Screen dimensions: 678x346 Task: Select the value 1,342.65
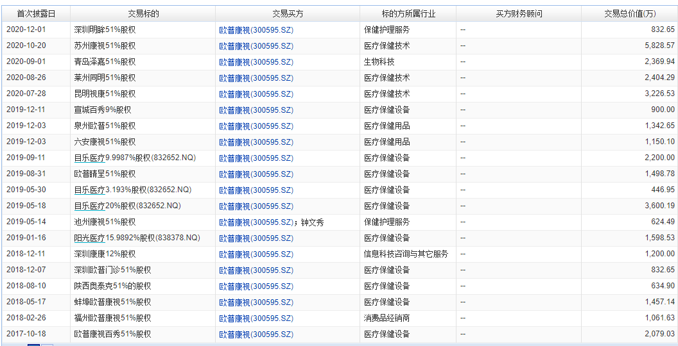pyautogui.click(x=659, y=126)
